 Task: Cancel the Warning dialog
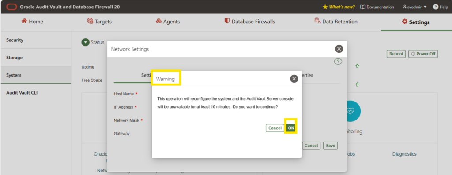tap(275, 128)
